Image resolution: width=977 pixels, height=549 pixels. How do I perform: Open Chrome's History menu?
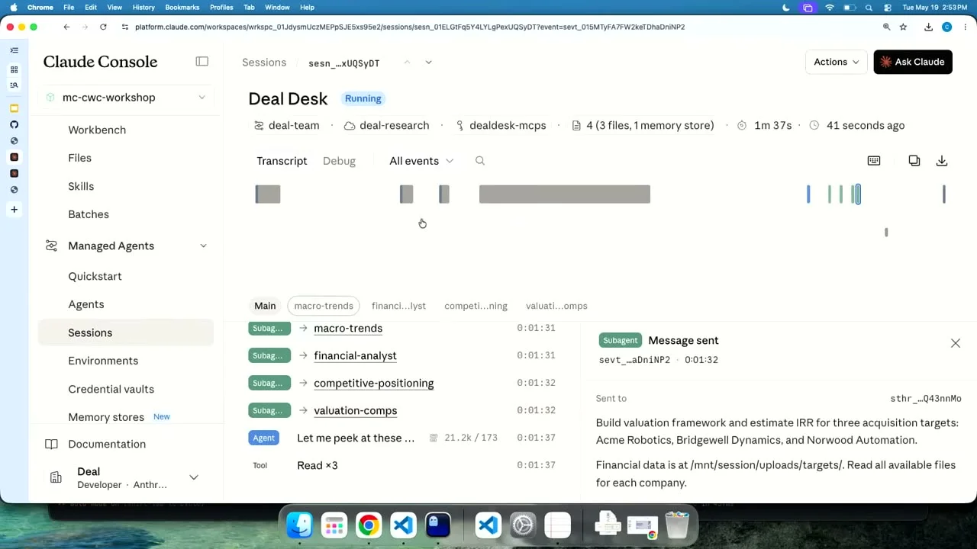pyautogui.click(x=143, y=7)
